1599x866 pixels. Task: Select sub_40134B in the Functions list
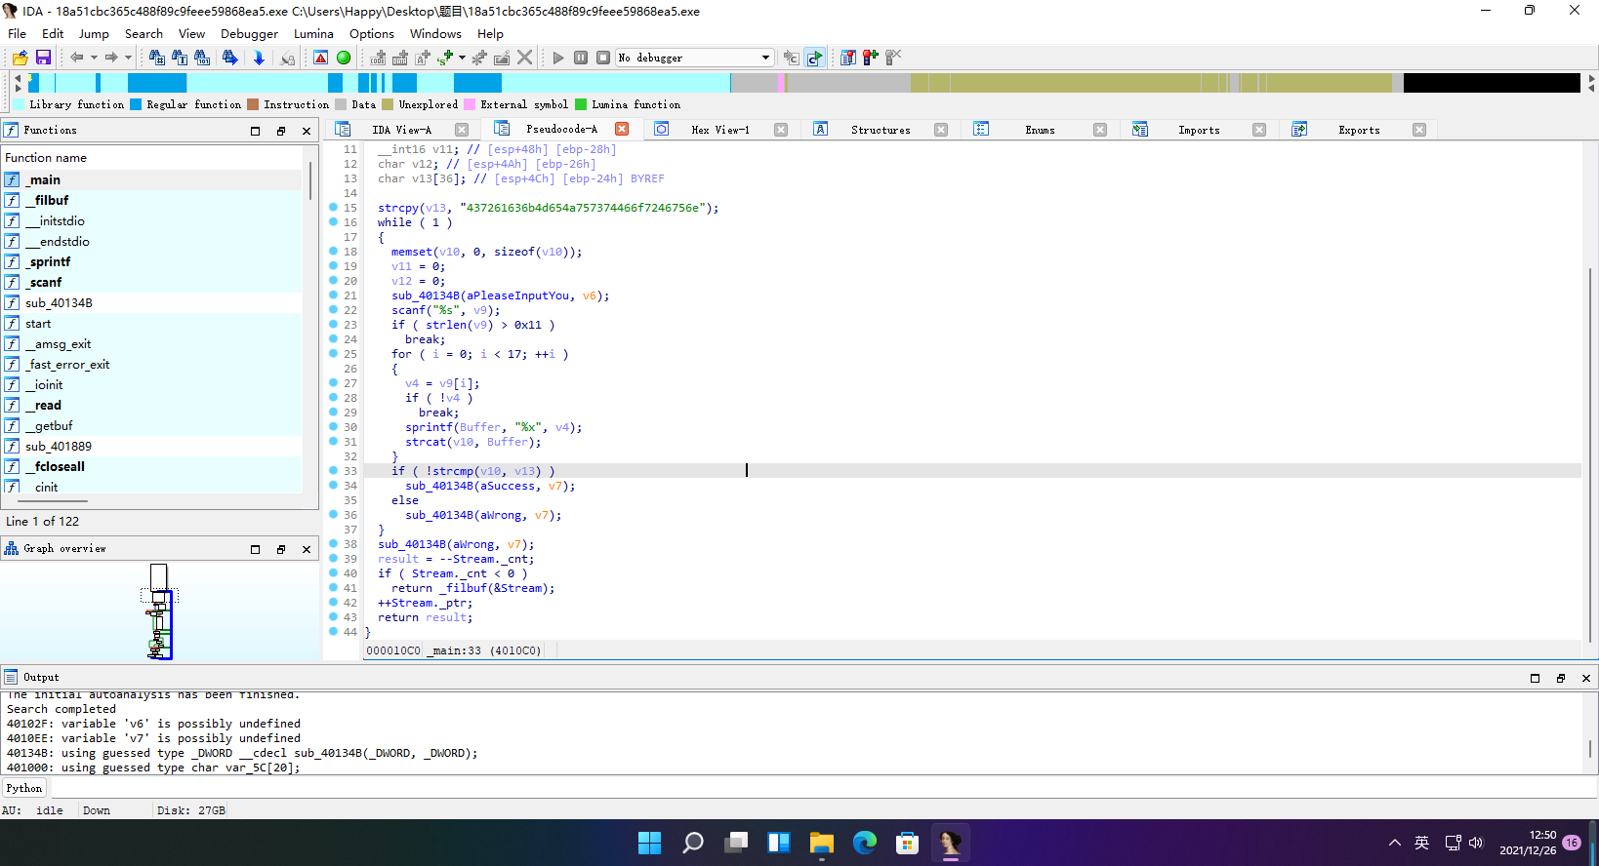152,302
